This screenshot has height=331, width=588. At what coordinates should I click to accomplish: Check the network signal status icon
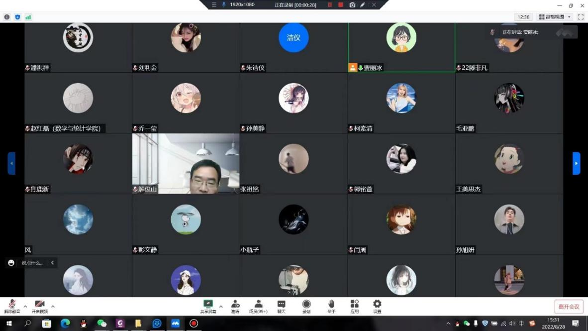[x=28, y=17]
